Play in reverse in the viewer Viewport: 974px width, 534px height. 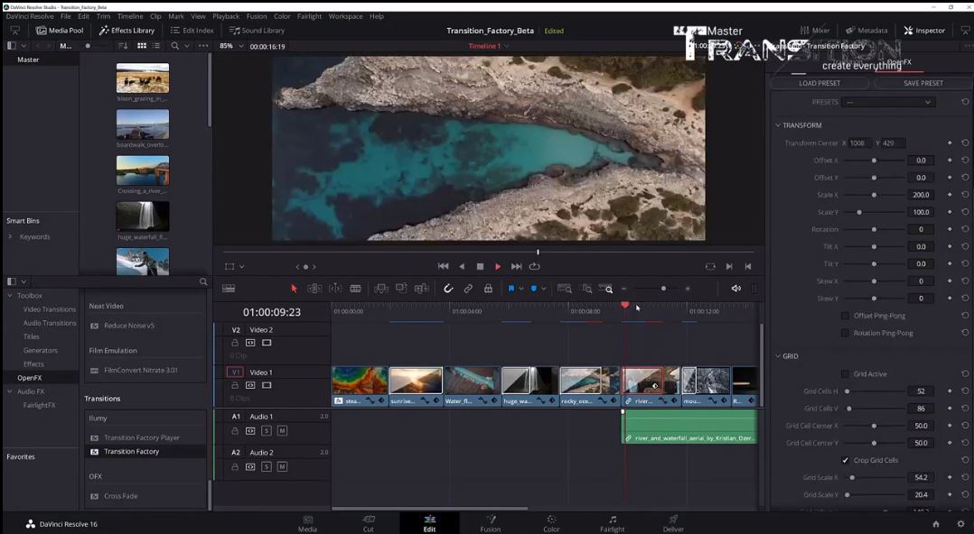[x=462, y=266]
